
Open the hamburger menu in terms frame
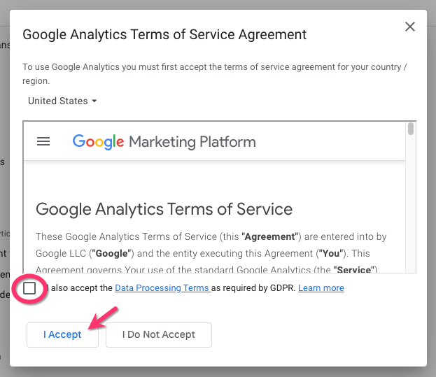pos(43,141)
